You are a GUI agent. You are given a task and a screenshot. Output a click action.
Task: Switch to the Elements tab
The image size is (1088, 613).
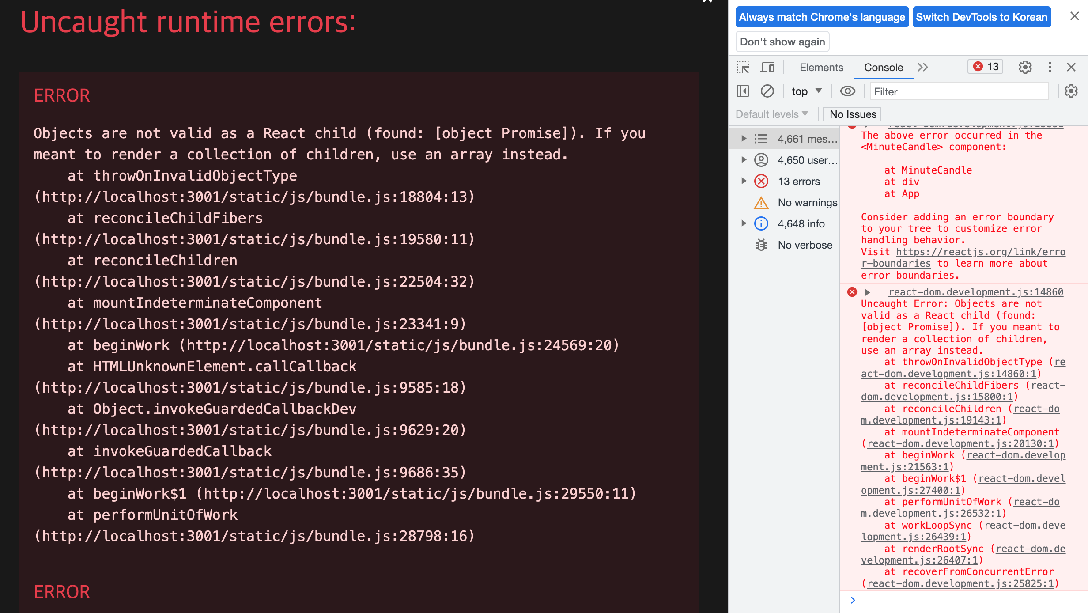tap(821, 68)
